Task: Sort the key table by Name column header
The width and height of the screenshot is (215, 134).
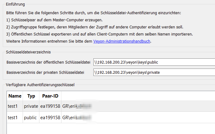Action: 15,96
